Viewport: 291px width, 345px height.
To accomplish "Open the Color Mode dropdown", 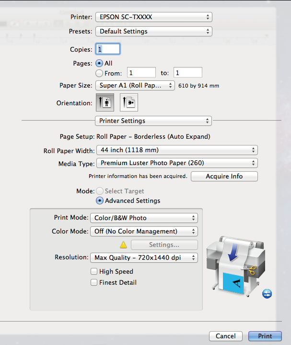I will (x=144, y=231).
